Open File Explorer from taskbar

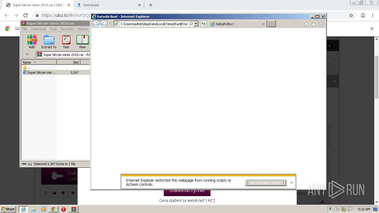pos(33,209)
